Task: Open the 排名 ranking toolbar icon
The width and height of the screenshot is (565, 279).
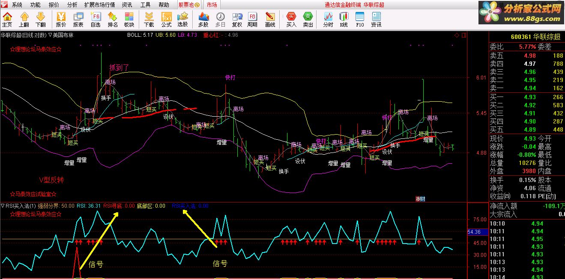Action: 113,20
